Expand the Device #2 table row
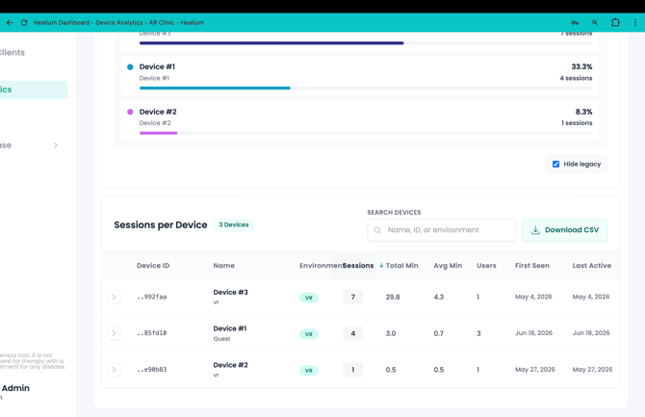 [114, 370]
